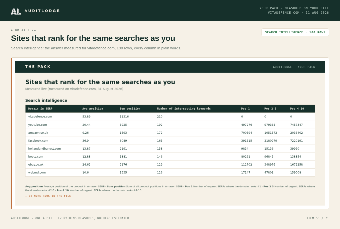Viewport: 340px width, 229px height.
Task: Click the Sum position column header
Action: pyautogui.click(x=130, y=109)
